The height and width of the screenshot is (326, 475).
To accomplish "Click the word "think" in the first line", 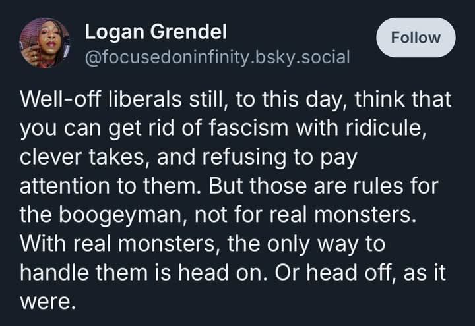I will pyautogui.click(x=379, y=99).
